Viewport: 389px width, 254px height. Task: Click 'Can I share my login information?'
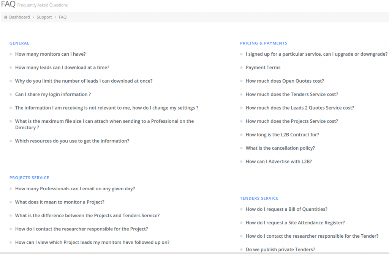[53, 94]
